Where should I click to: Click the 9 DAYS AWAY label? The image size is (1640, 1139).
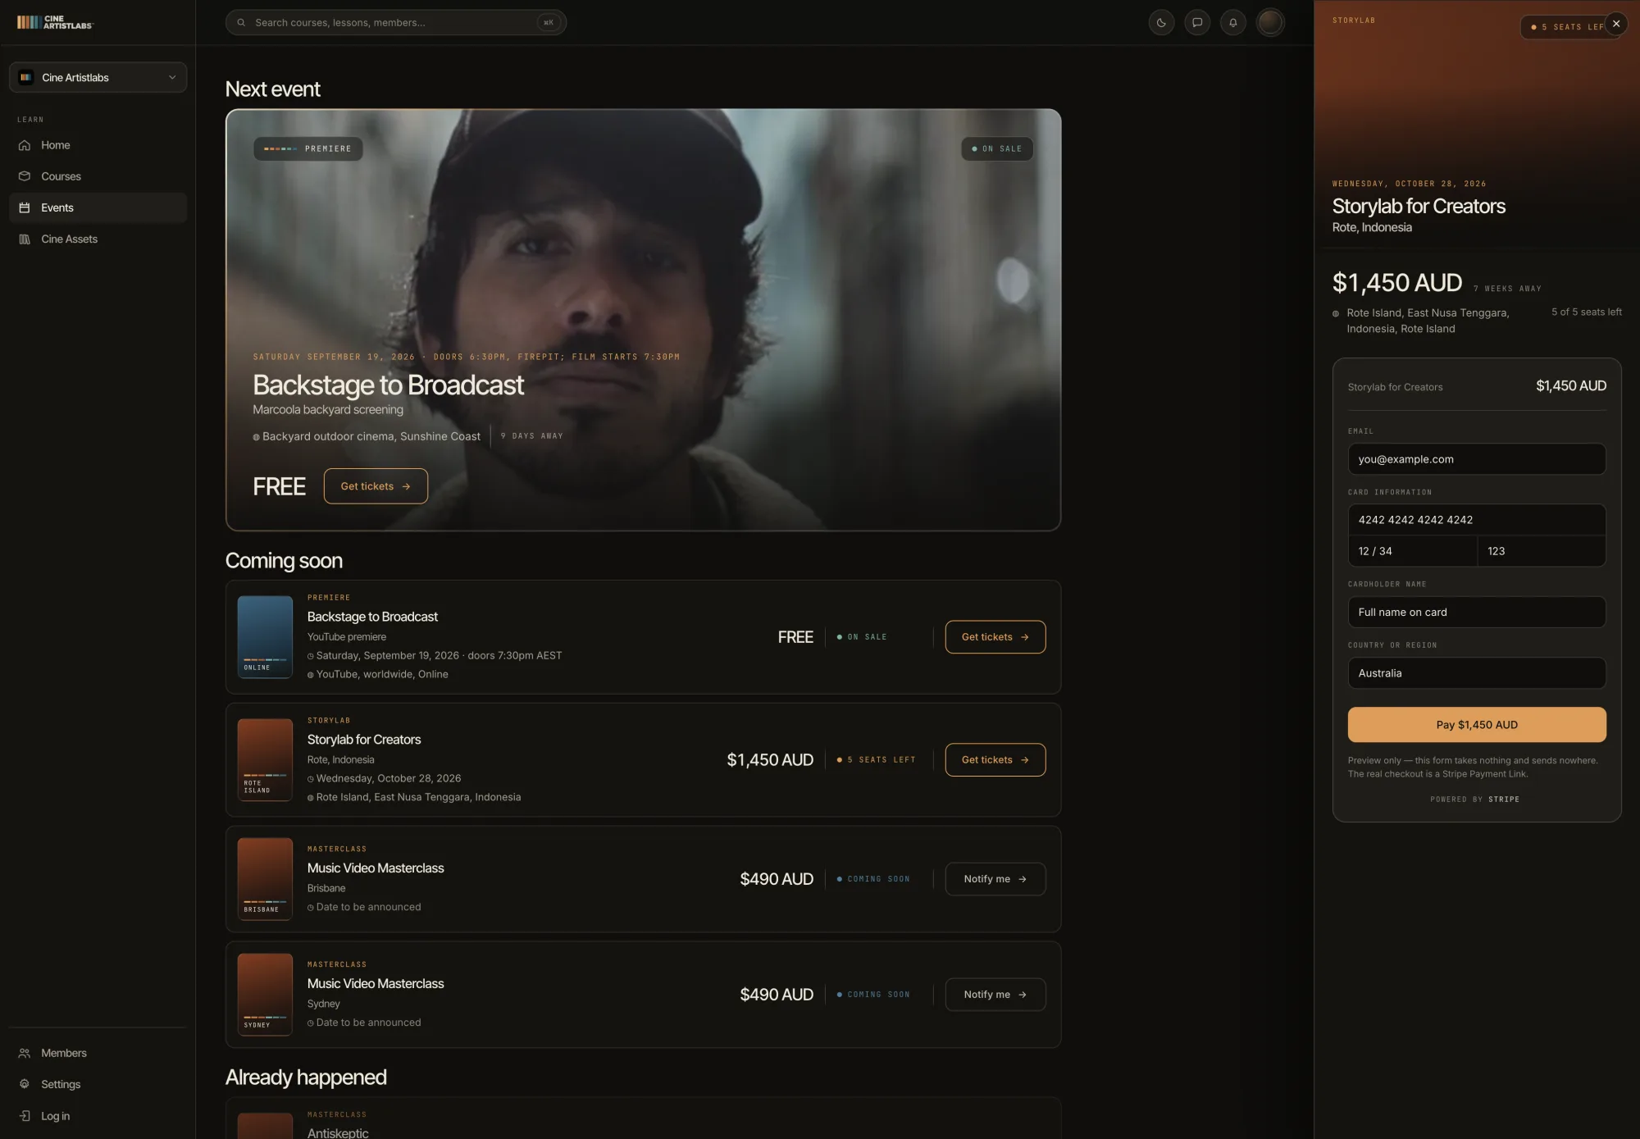532,436
